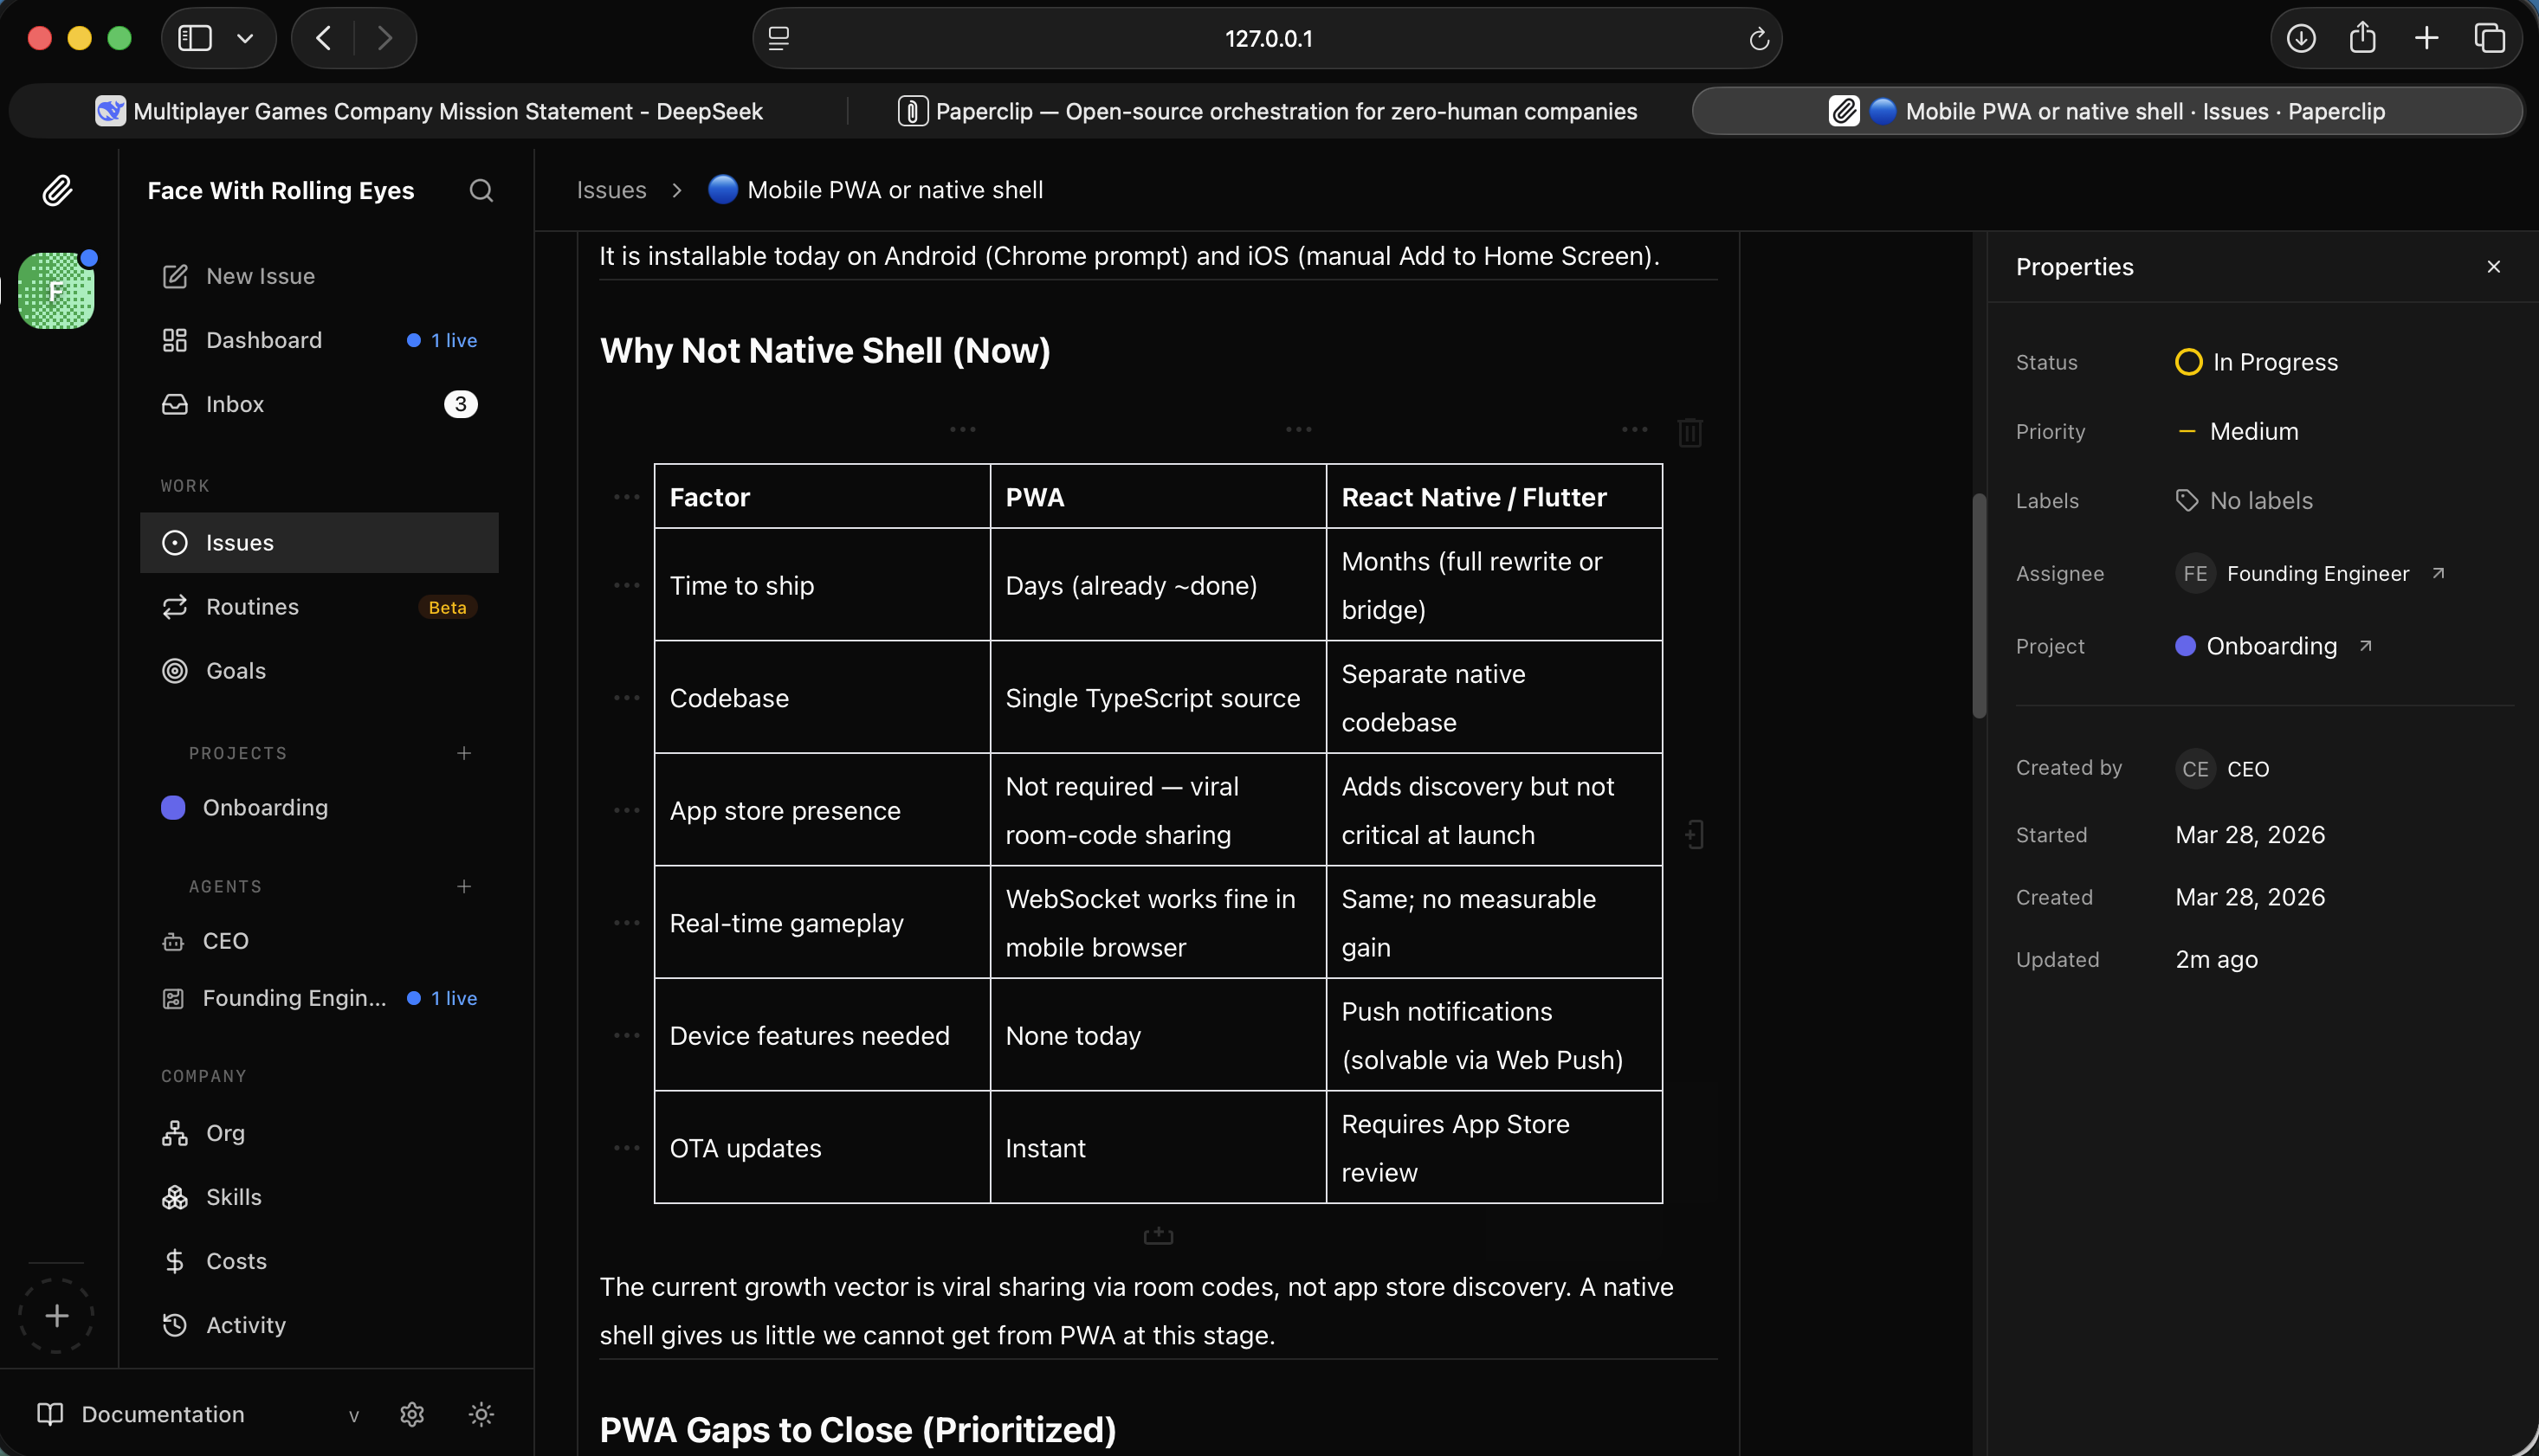The height and width of the screenshot is (1456, 2539).
Task: Open workspace settings via the gear icon
Action: coord(411,1414)
